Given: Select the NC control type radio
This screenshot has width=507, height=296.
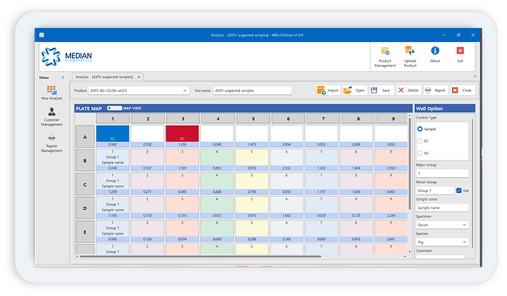Looking at the screenshot, I should tap(420, 153).
